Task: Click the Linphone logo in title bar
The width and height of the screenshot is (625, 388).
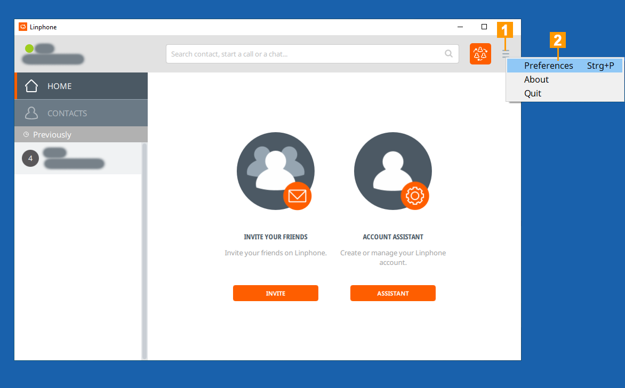Action: tap(23, 27)
